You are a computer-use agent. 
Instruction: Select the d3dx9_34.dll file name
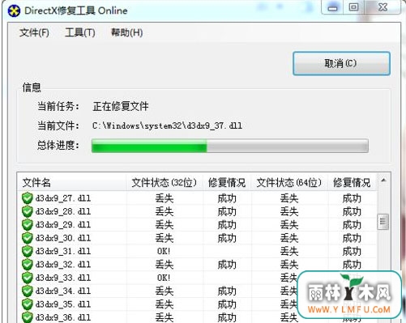click(63, 291)
